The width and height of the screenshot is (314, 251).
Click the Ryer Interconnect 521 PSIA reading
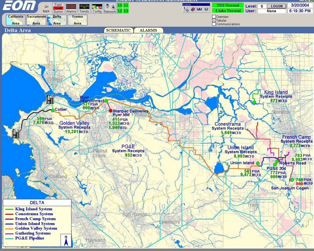click(x=90, y=104)
